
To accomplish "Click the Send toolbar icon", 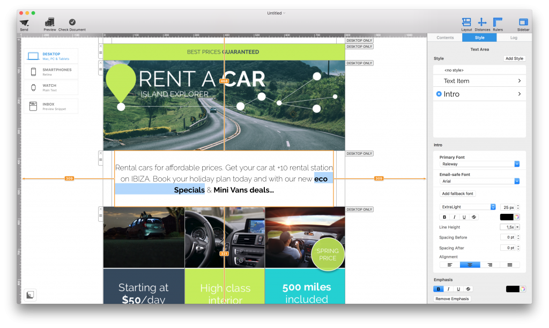I will (x=24, y=23).
